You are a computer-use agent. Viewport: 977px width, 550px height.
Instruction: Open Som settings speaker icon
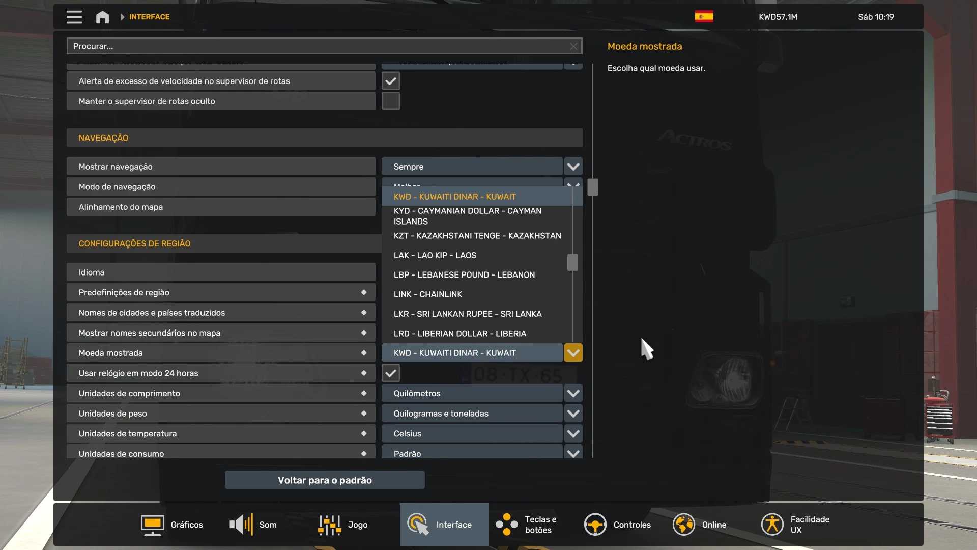(x=241, y=525)
